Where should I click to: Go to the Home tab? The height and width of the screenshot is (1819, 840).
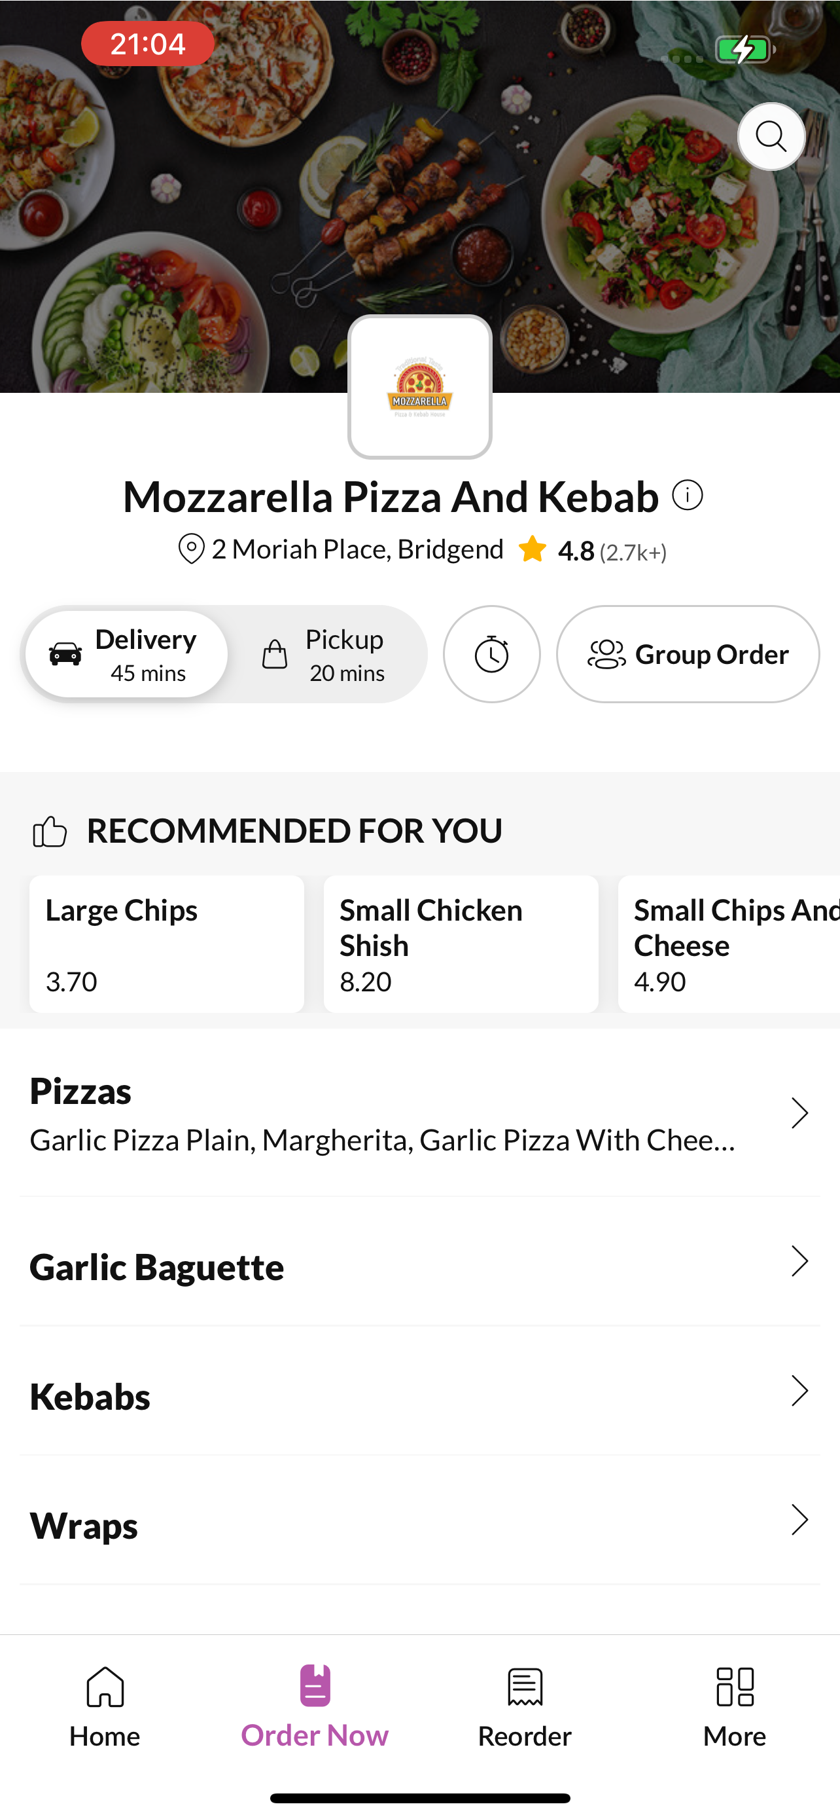(x=105, y=1706)
